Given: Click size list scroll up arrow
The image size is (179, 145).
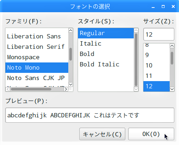Looking at the screenshot, I should (172, 46).
